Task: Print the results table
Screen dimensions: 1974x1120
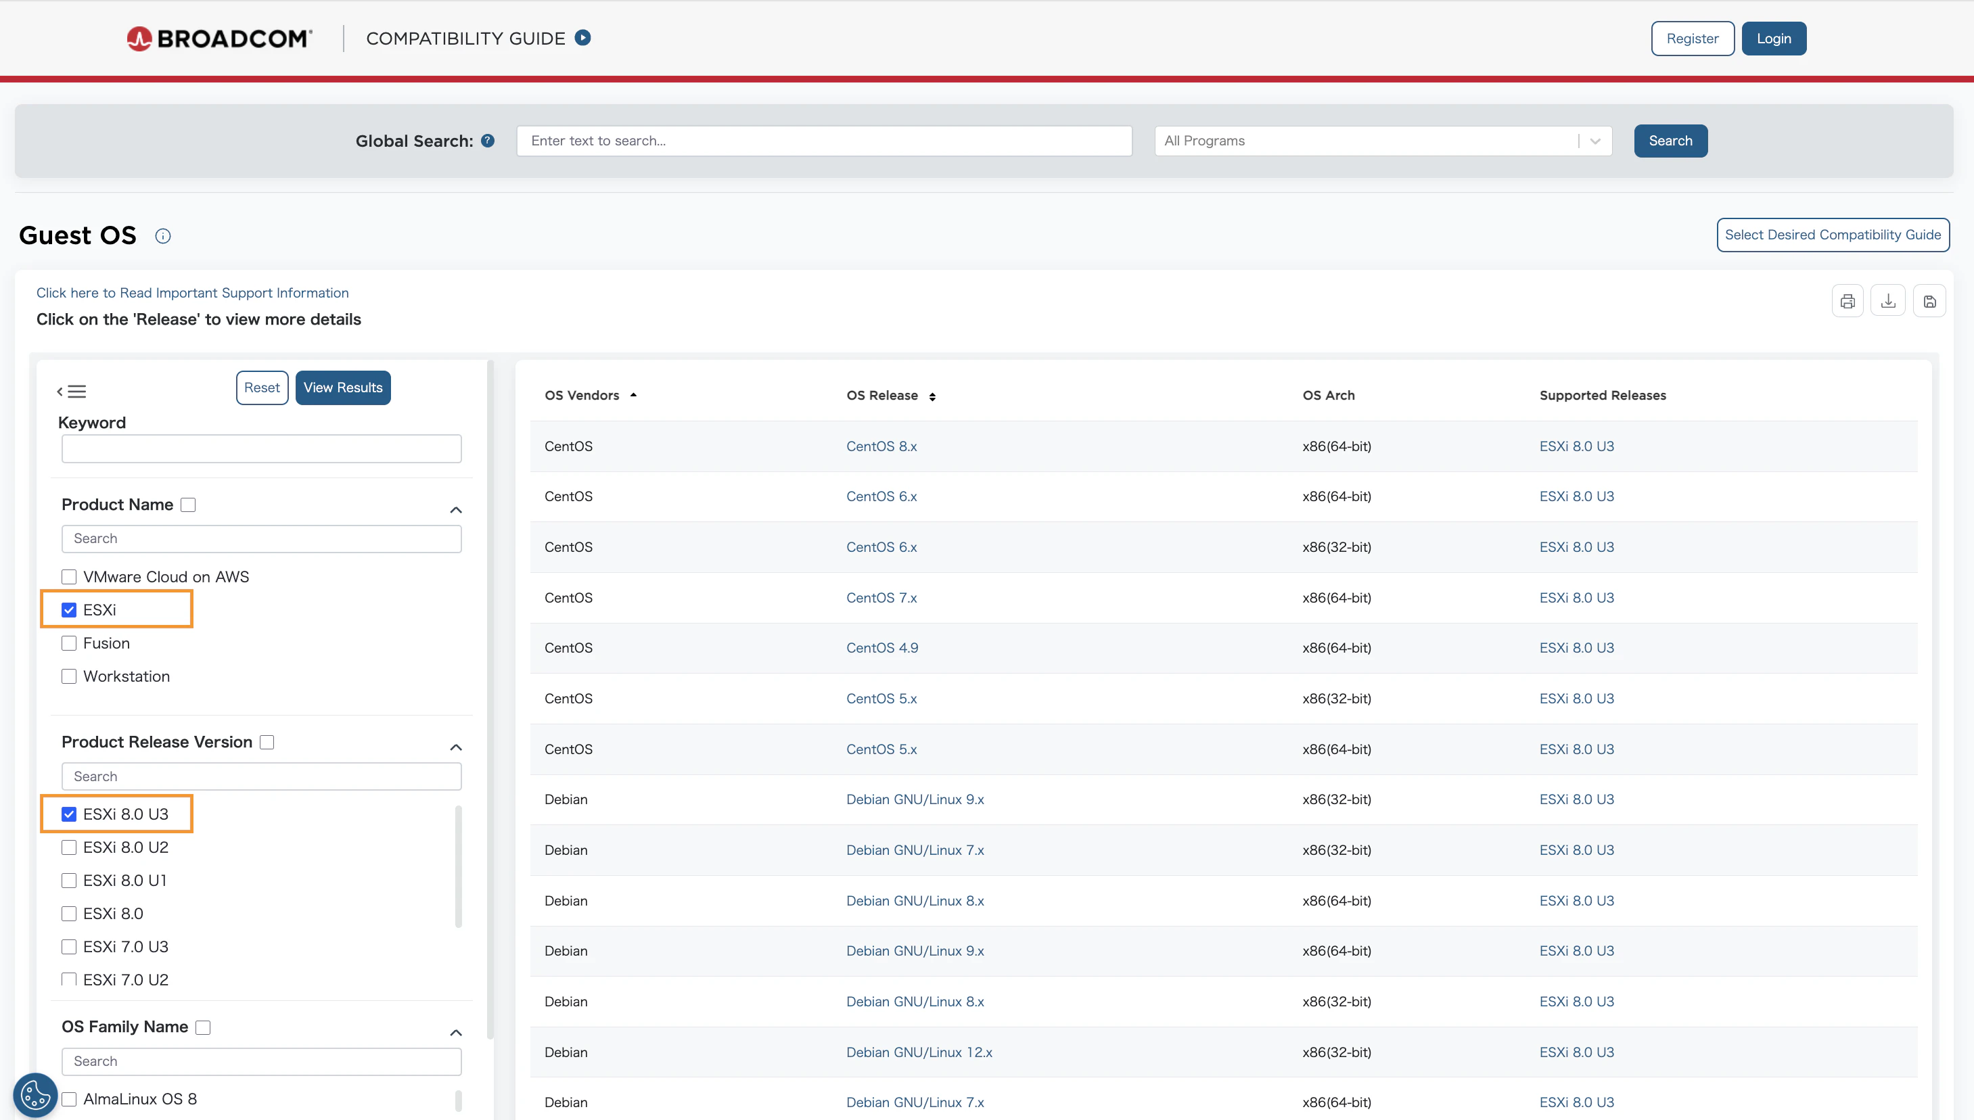Action: pos(1847,302)
